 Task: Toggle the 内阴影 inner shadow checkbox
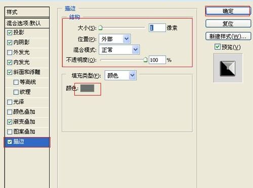[x=10, y=42]
